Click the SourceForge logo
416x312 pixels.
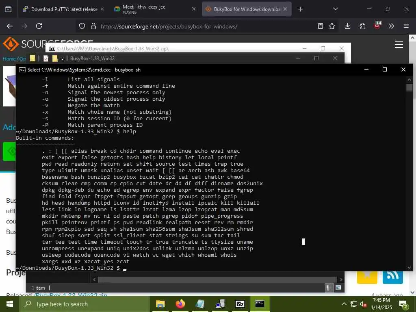click(48, 44)
